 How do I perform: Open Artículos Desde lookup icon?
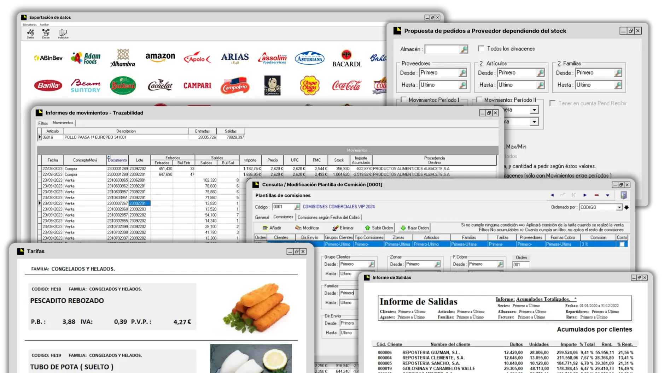click(540, 73)
